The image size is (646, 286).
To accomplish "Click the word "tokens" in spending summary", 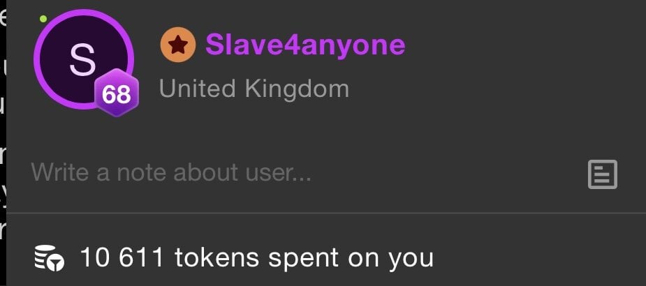I will (x=216, y=257).
